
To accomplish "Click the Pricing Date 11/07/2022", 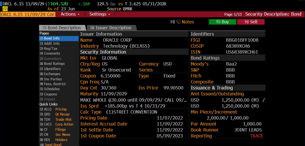I will (170, 118).
